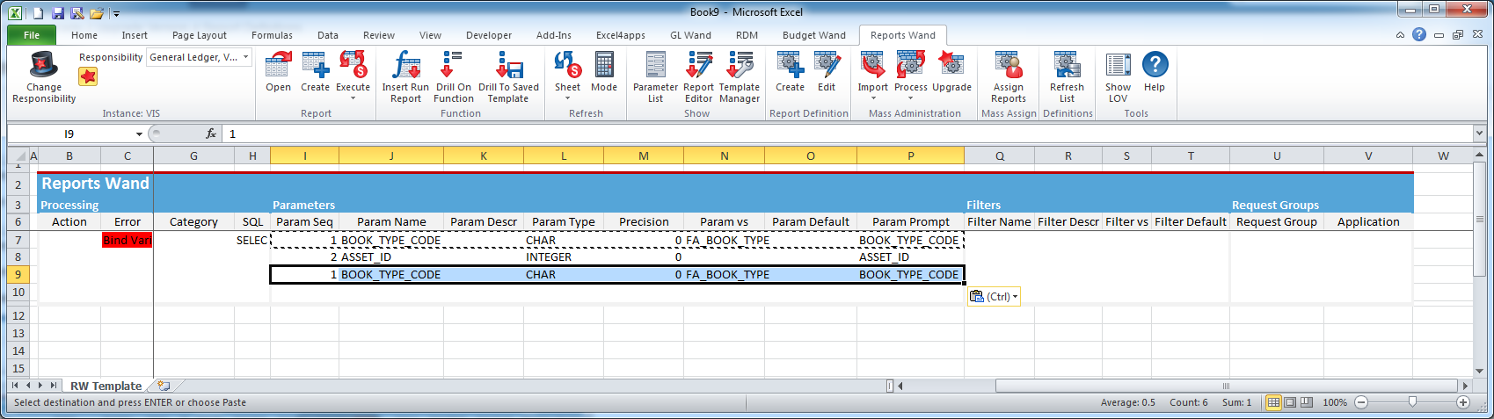
Task: Select the red Bind Var error cell
Action: tap(127, 240)
